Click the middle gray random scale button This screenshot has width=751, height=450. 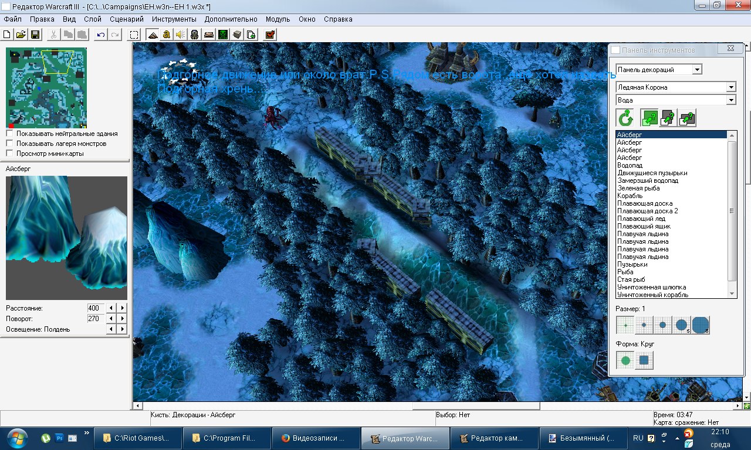tap(668, 118)
